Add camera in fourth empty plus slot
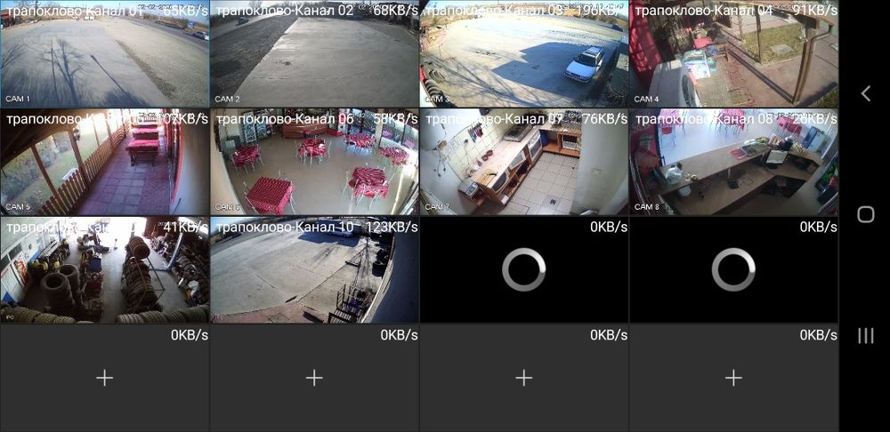The height and width of the screenshot is (432, 890). pos(734,378)
